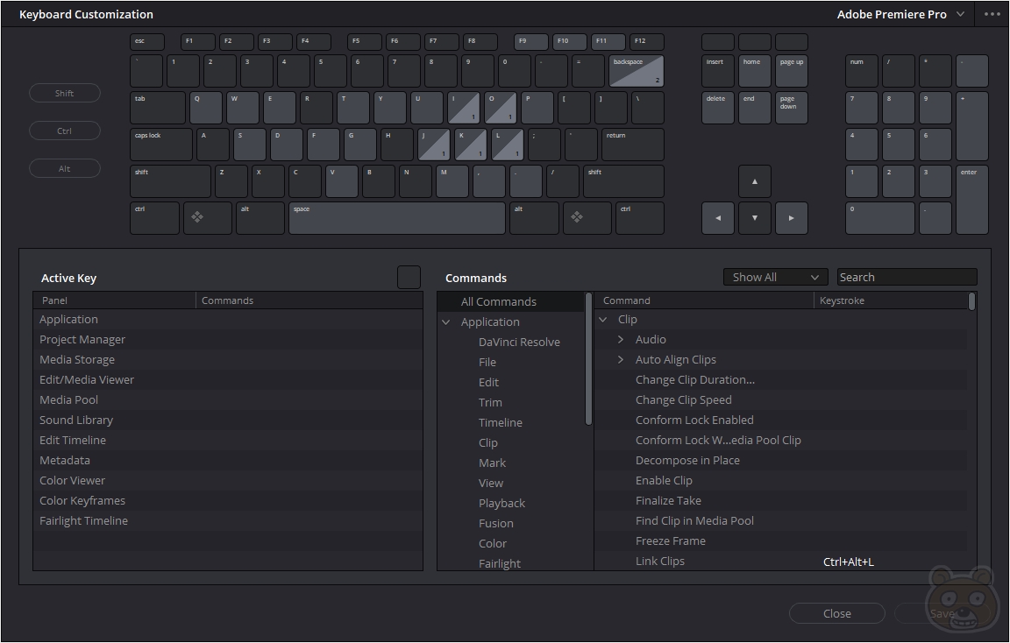This screenshot has width=1010, height=643.
Task: Click the right arrow key on virtual keyboard
Action: [791, 218]
